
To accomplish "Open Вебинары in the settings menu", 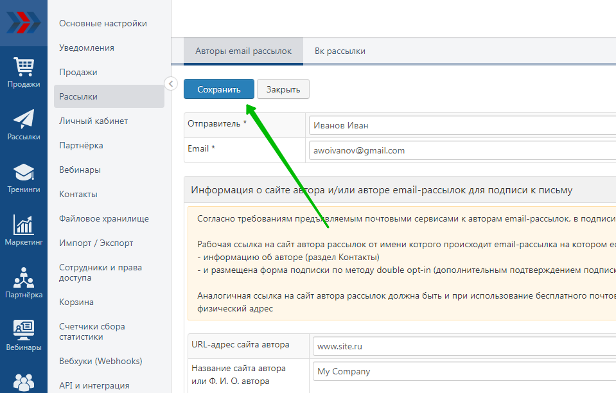I will point(80,170).
